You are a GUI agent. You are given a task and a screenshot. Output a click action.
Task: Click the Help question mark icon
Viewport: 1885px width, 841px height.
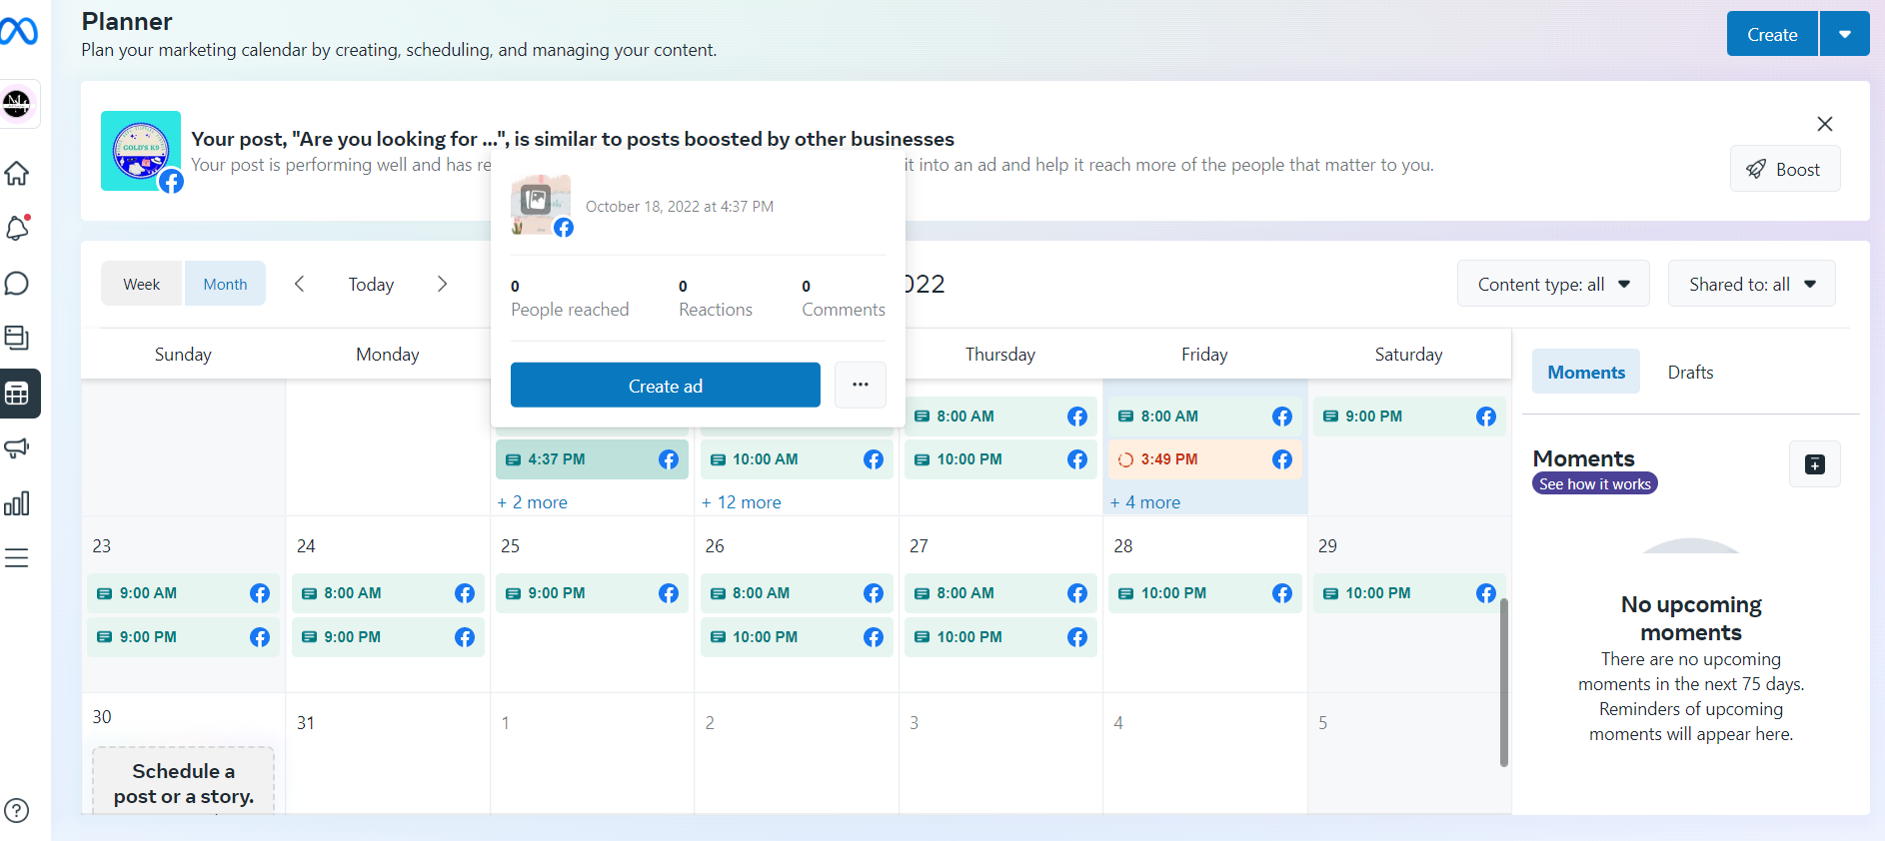[17, 810]
